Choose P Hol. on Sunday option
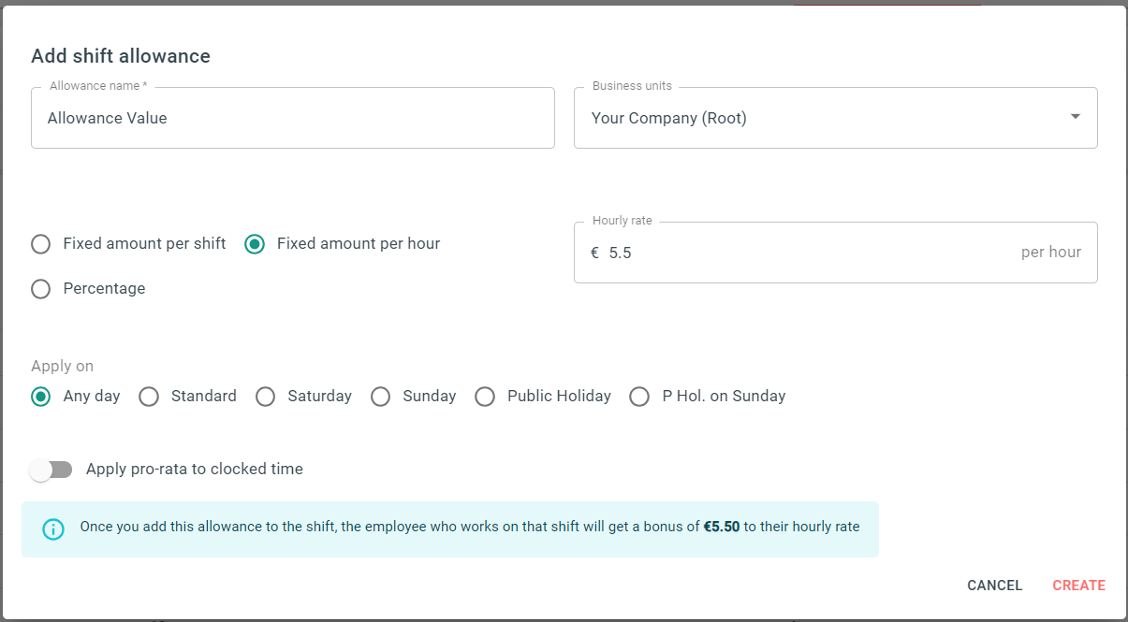This screenshot has width=1128, height=622. pyautogui.click(x=639, y=397)
